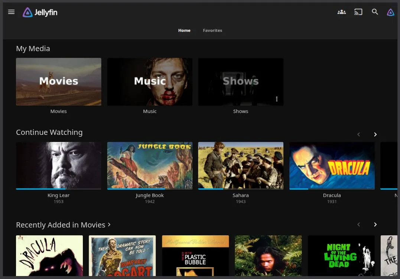Click the Music label under the card
Screen dimensions: 400x279
(150, 111)
